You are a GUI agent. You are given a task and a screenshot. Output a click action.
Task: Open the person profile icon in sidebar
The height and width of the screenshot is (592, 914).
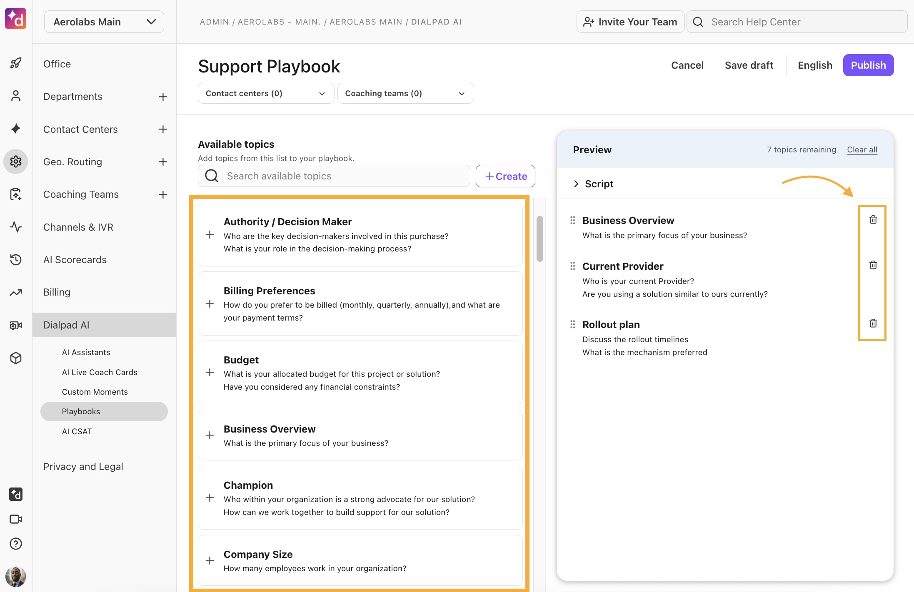tap(16, 96)
